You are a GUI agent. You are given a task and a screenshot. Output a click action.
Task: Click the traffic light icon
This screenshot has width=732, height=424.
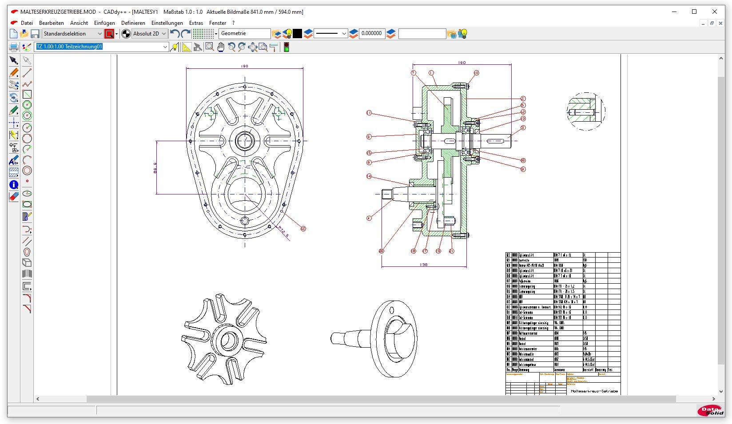click(x=286, y=47)
